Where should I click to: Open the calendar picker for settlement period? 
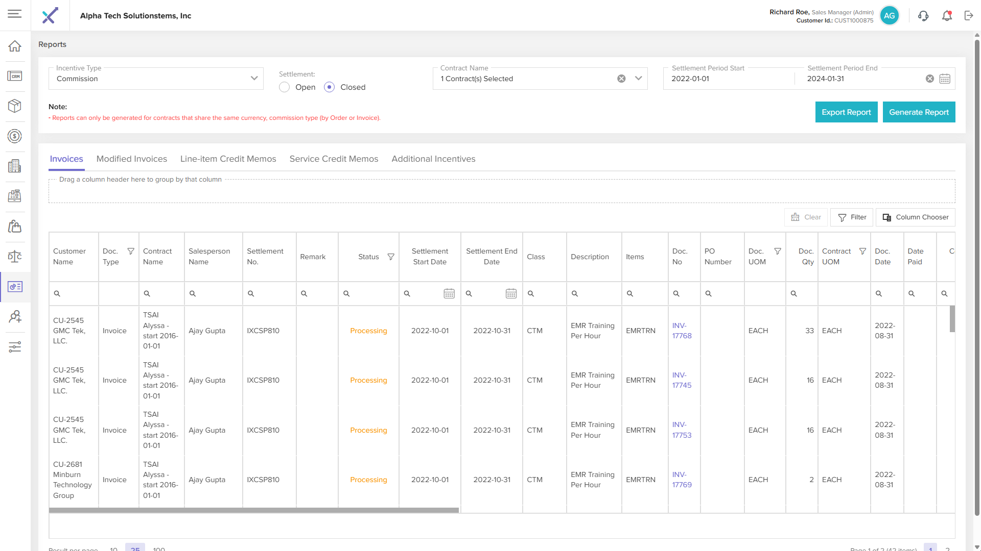945,79
